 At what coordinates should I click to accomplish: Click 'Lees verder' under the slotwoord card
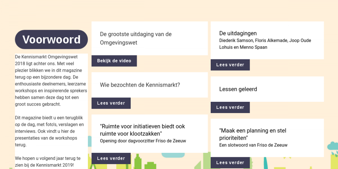(x=230, y=163)
